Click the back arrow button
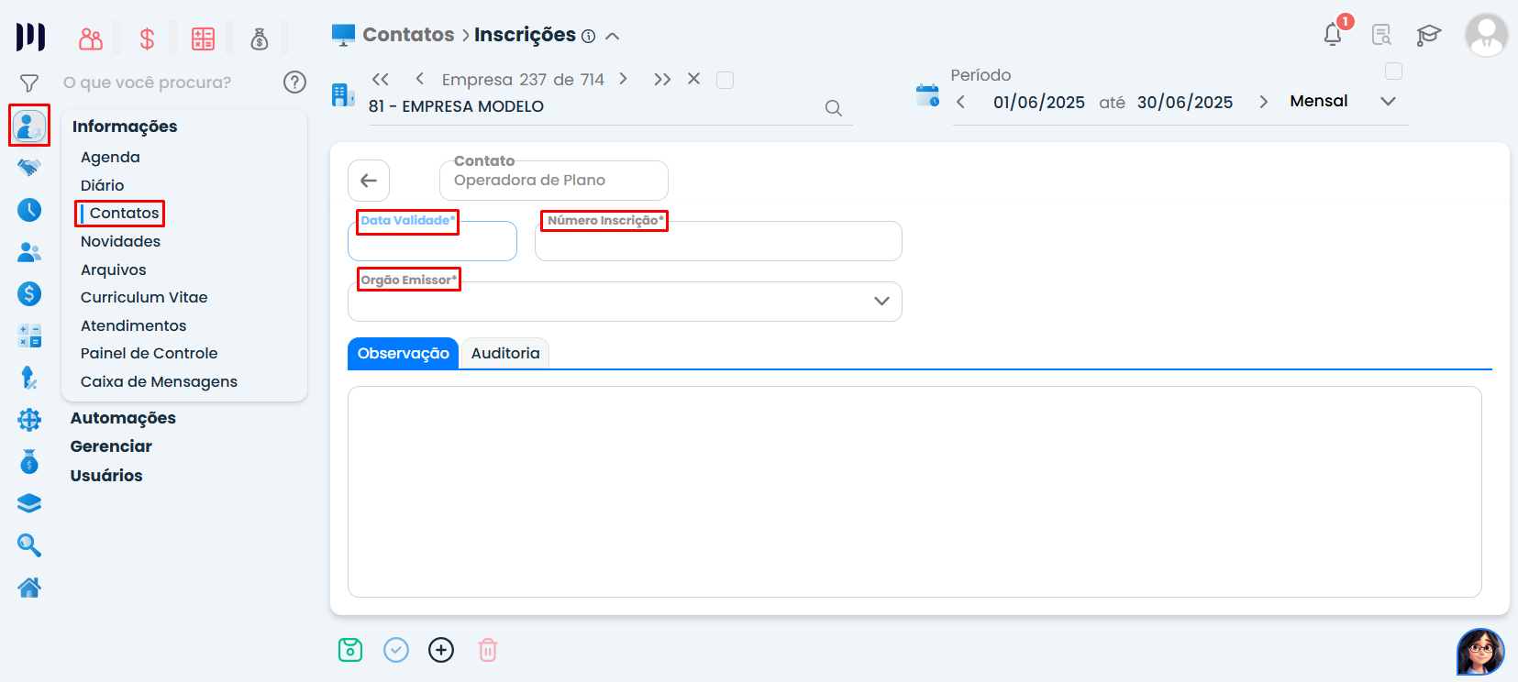The image size is (1518, 682). (369, 181)
